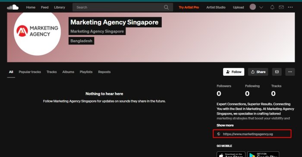Go to Try Artist Pro
The width and height of the screenshot is (302, 157).
(189, 7)
